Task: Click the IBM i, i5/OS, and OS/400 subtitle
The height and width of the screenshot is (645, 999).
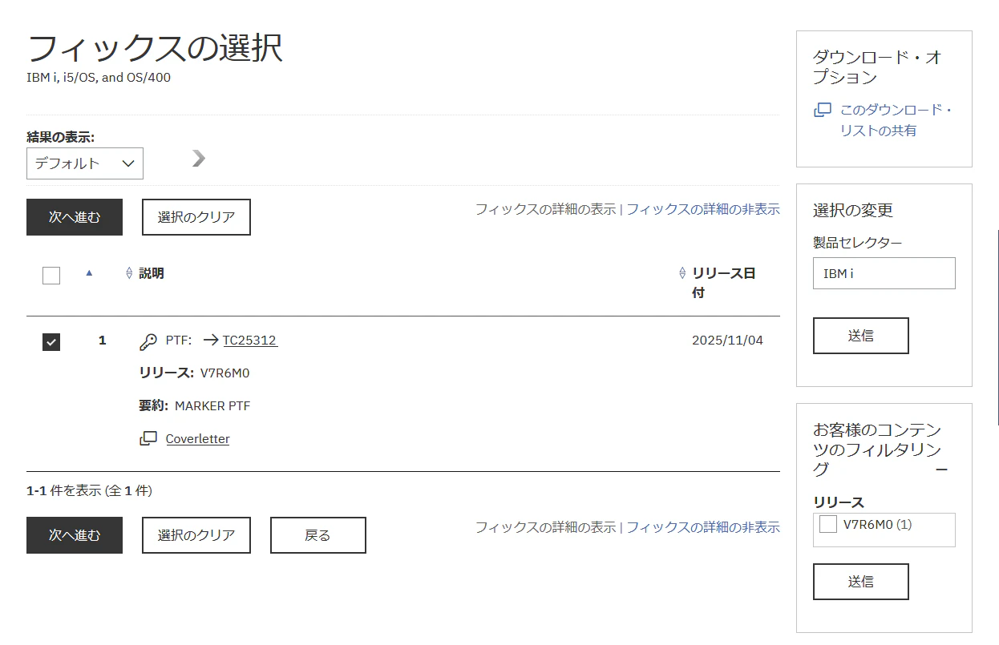Action: pyautogui.click(x=99, y=78)
